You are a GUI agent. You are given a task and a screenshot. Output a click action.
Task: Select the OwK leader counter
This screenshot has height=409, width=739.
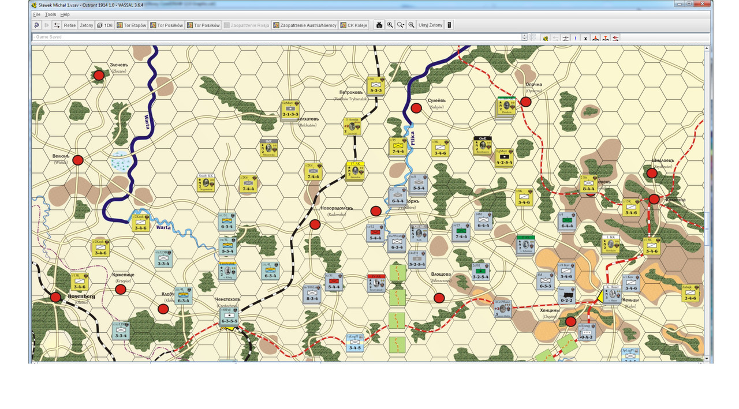click(x=482, y=145)
